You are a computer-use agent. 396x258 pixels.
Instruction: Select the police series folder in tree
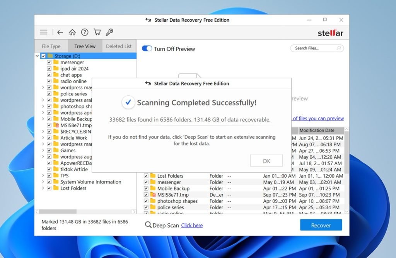click(x=73, y=94)
